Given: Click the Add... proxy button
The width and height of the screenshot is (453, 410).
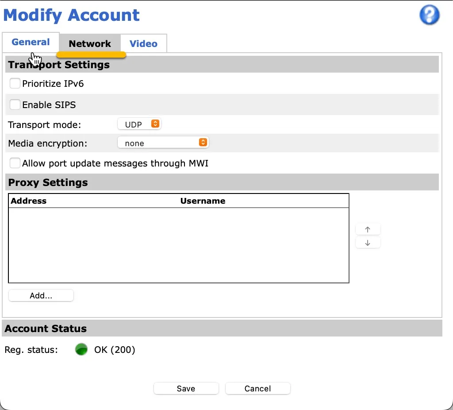Looking at the screenshot, I should [x=41, y=295].
